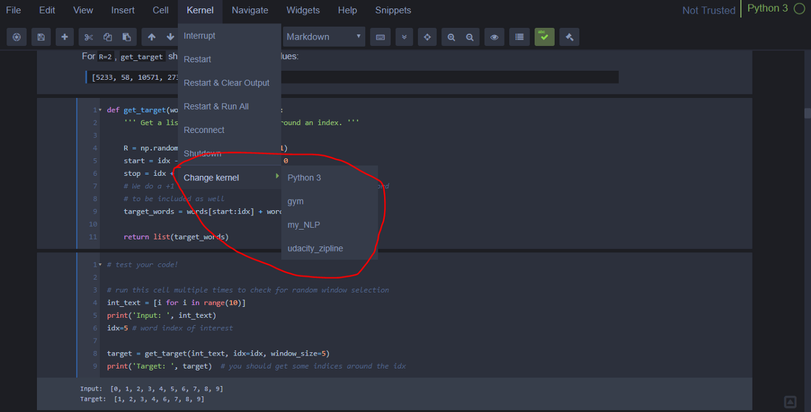Copy selected cells icon
Image resolution: width=811 pixels, height=412 pixels.
pos(108,37)
